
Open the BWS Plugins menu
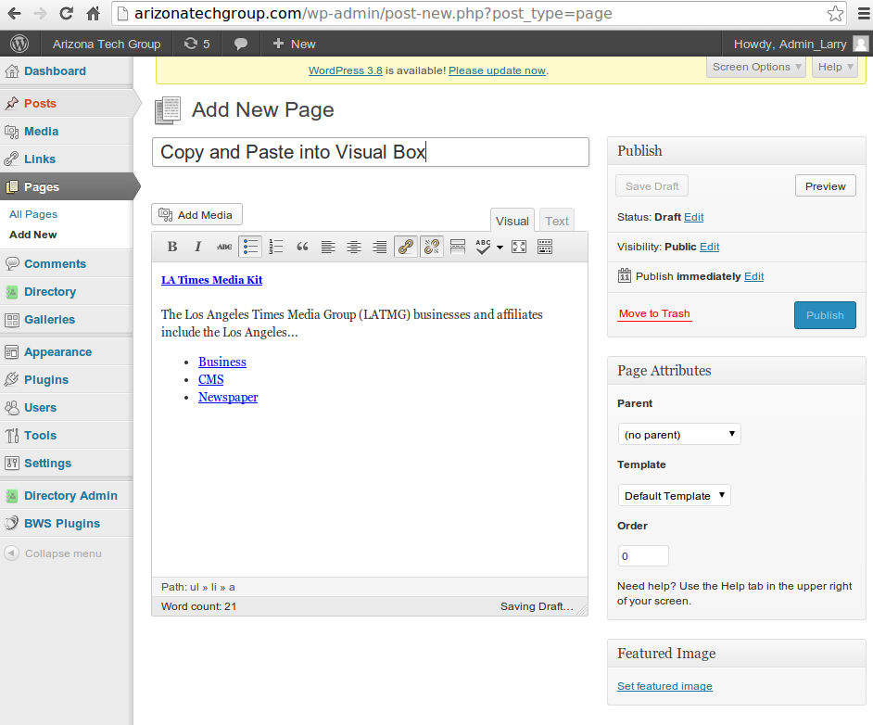62,524
